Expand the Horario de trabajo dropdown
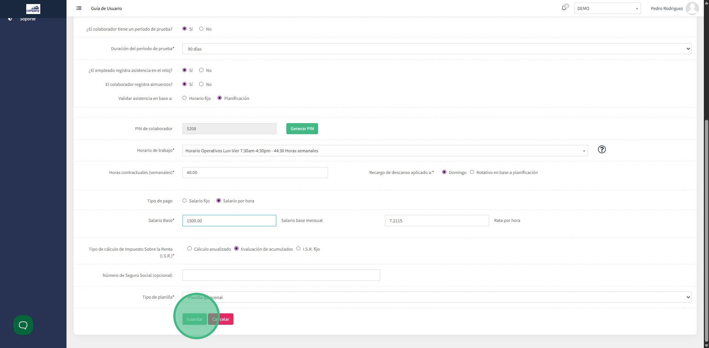Screen dimensions: 709x348 click(385, 151)
